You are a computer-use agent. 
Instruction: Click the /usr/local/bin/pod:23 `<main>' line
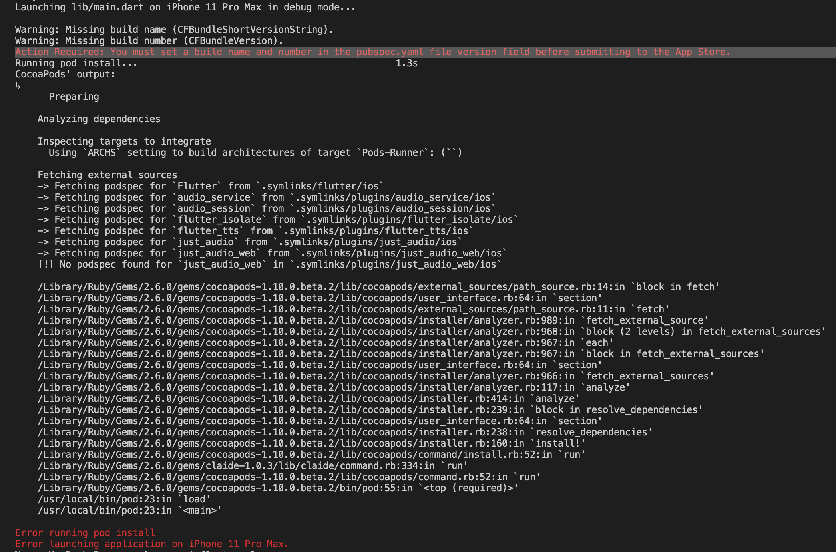coord(129,510)
